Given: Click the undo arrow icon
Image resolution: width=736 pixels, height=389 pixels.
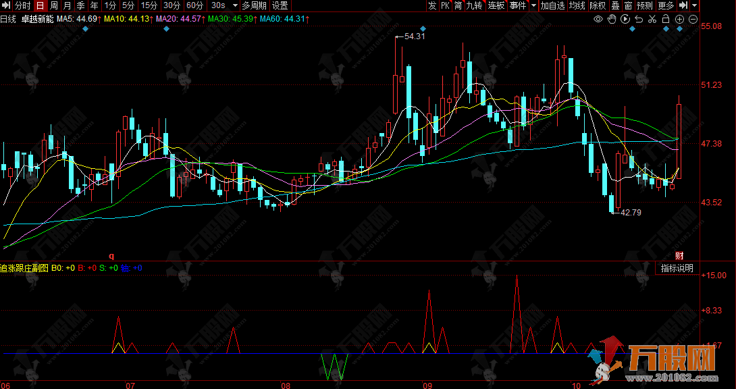Looking at the screenshot, I should tap(638, 19).
